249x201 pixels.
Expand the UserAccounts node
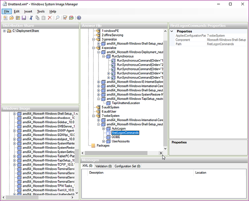click(103, 141)
